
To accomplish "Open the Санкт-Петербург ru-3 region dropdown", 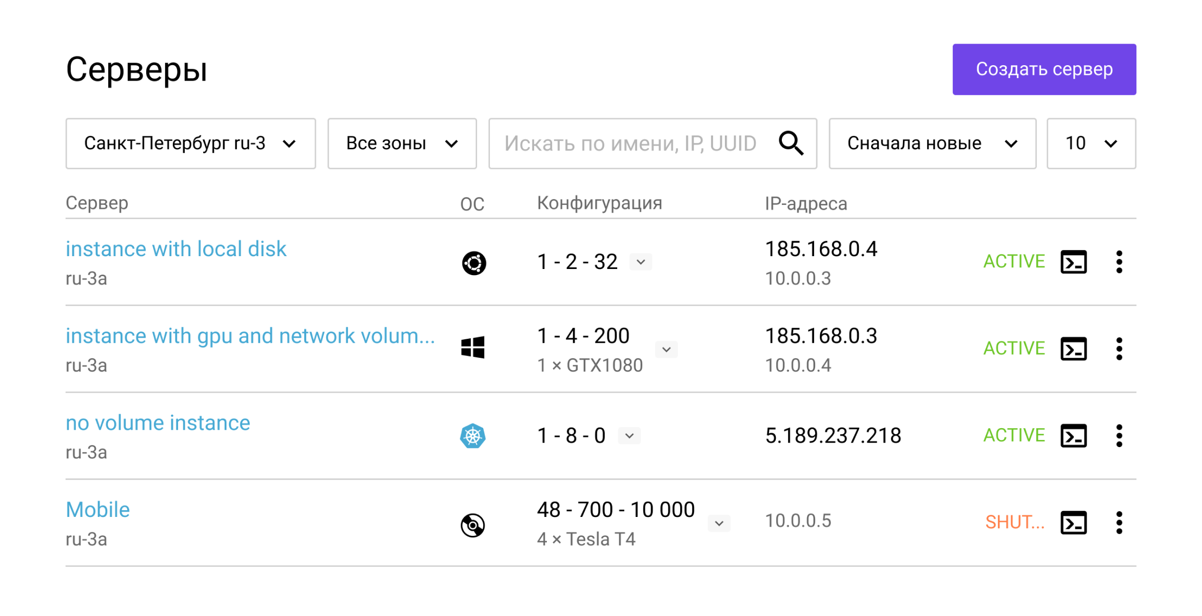I will [190, 143].
